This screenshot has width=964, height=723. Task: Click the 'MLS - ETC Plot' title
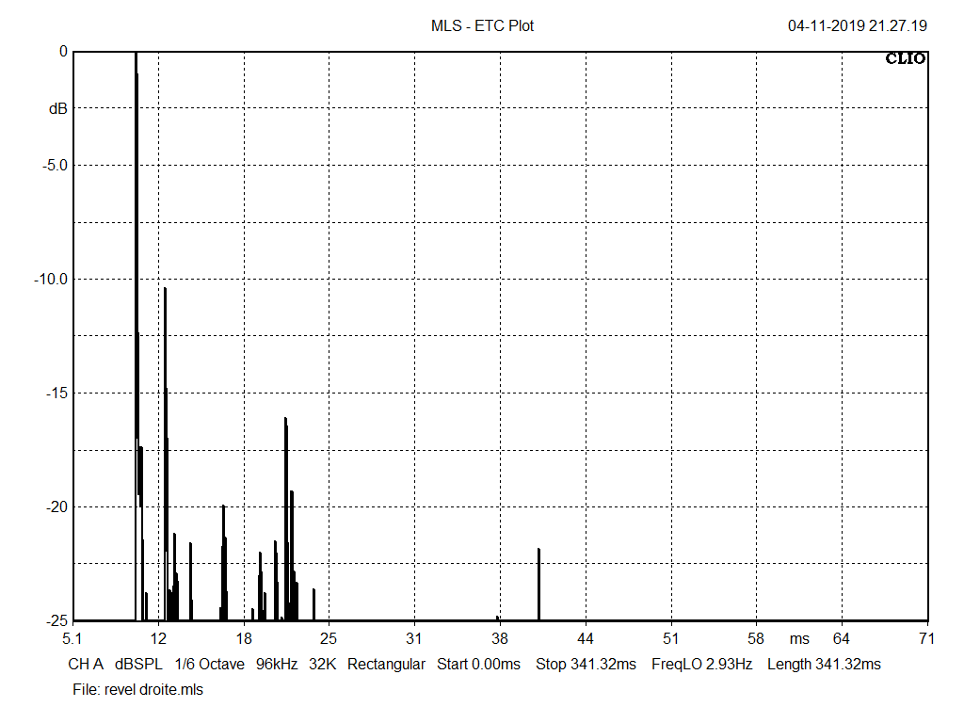coord(482,25)
